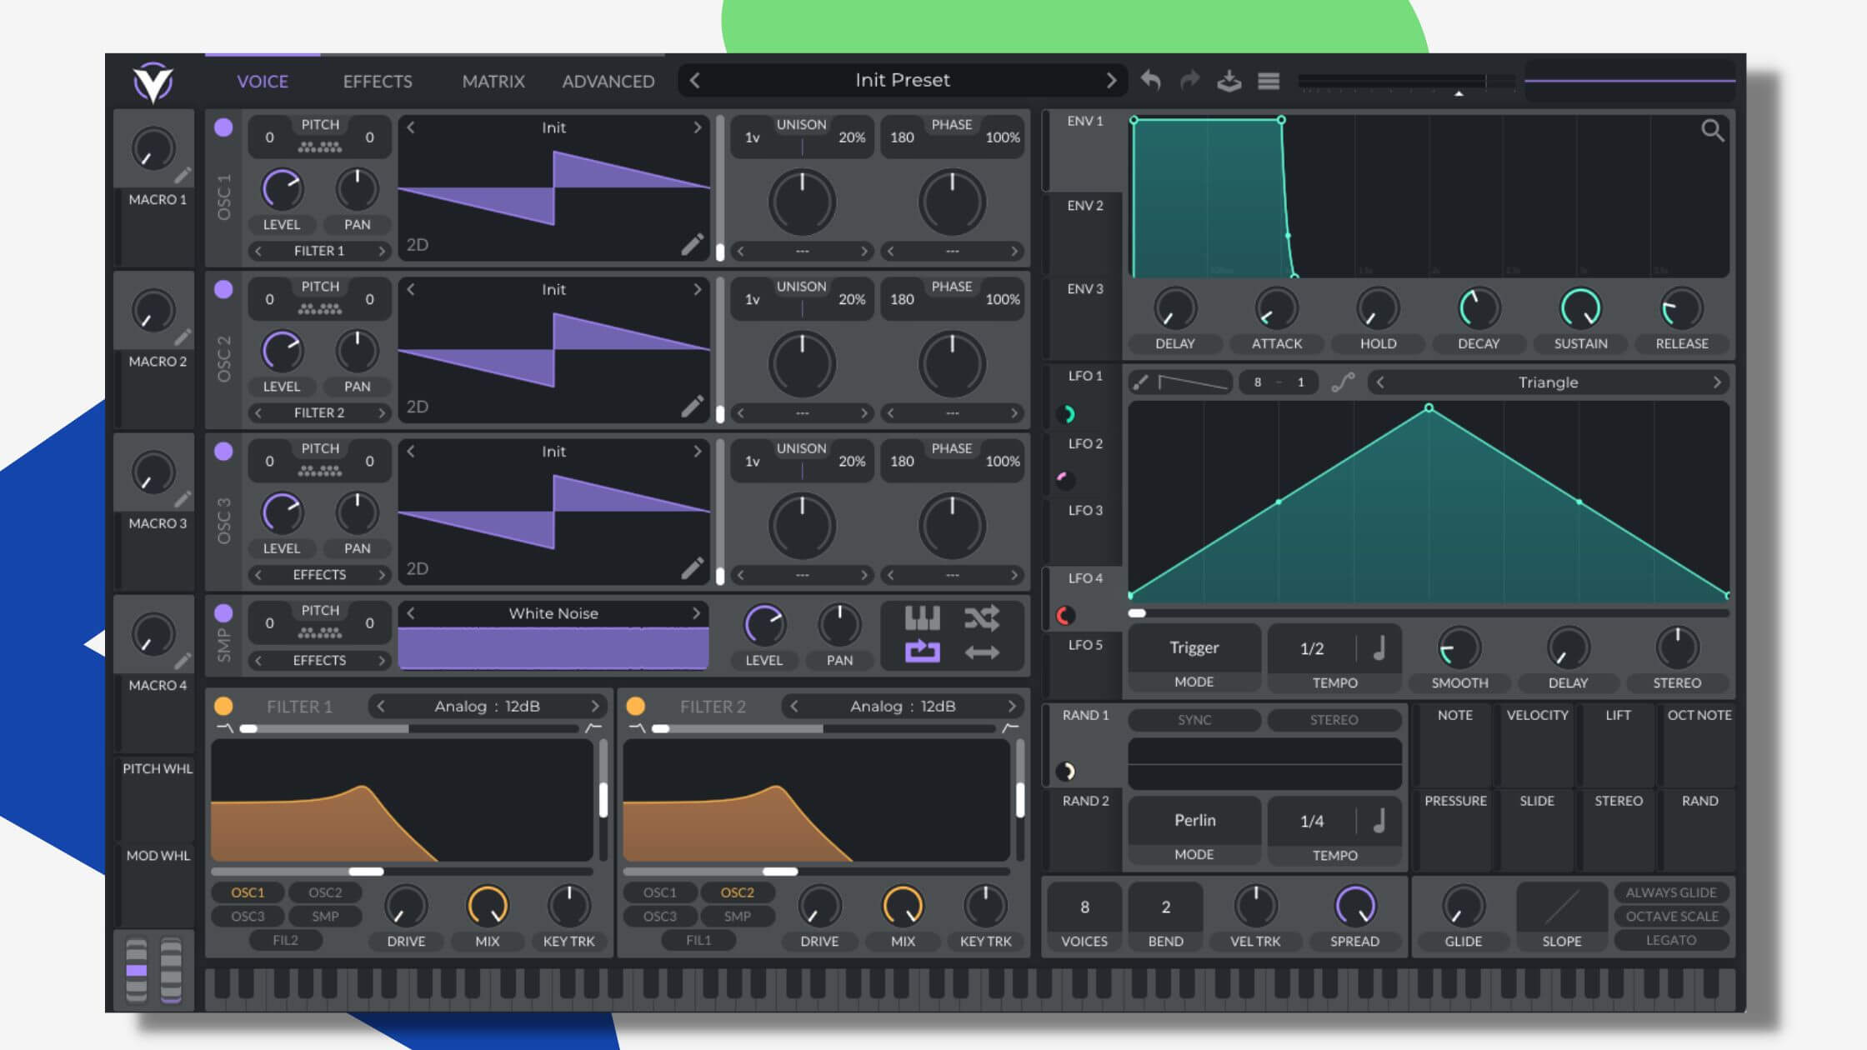Click LFO tempo note icon
Screen dimensions: 1867x1050
[x=1379, y=647]
